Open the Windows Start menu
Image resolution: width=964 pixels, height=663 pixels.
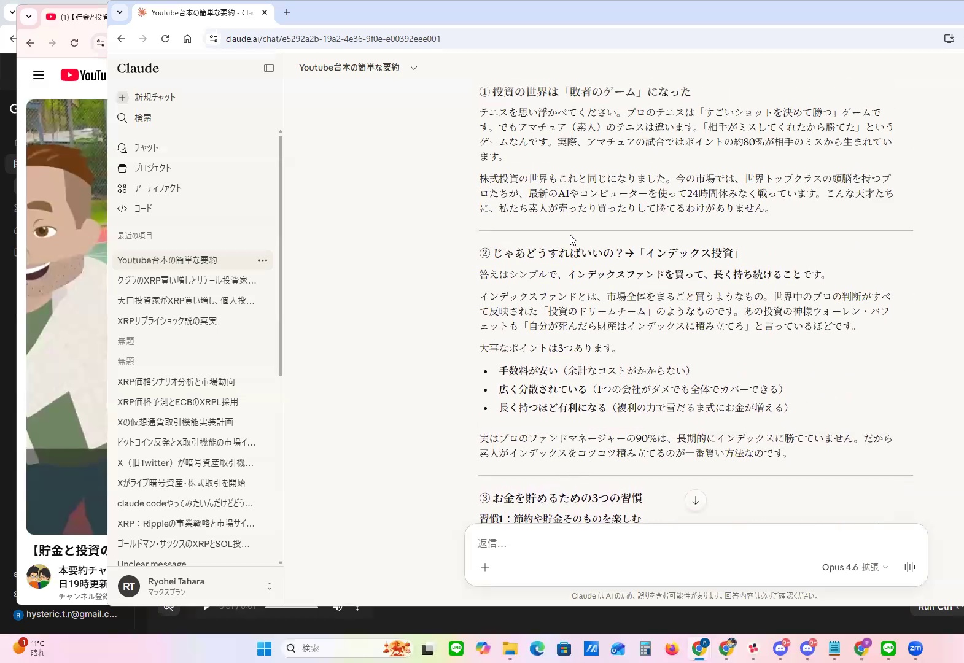[x=265, y=648]
